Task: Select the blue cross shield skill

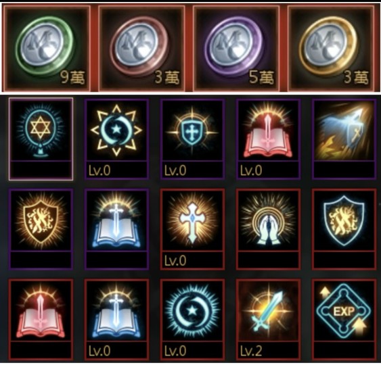Action: pos(192,139)
